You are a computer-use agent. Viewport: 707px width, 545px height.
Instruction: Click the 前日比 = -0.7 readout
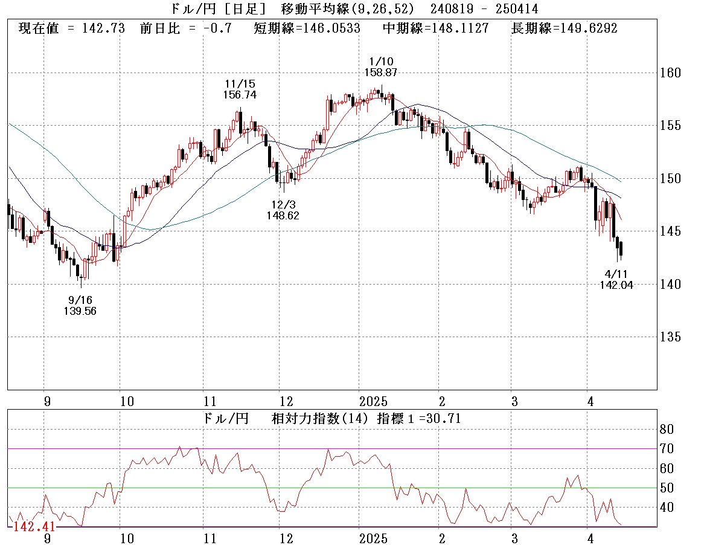pyautogui.click(x=185, y=28)
